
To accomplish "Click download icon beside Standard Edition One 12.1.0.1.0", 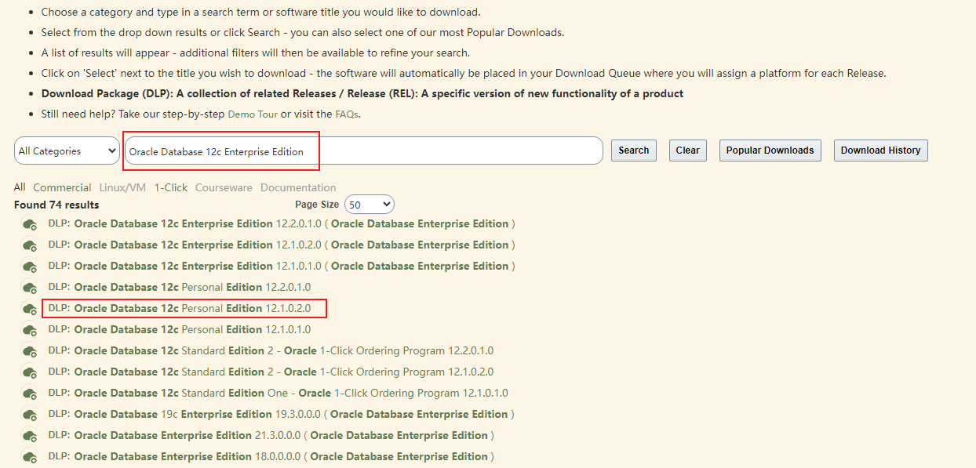I will [x=31, y=394].
